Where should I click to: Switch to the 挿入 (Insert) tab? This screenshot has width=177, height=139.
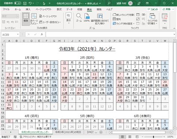(x=28, y=9)
